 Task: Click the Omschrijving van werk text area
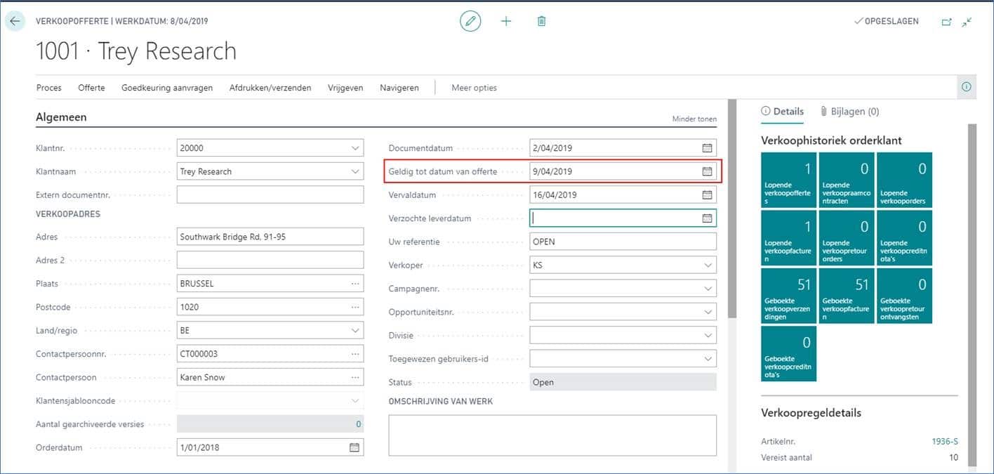[x=552, y=435]
